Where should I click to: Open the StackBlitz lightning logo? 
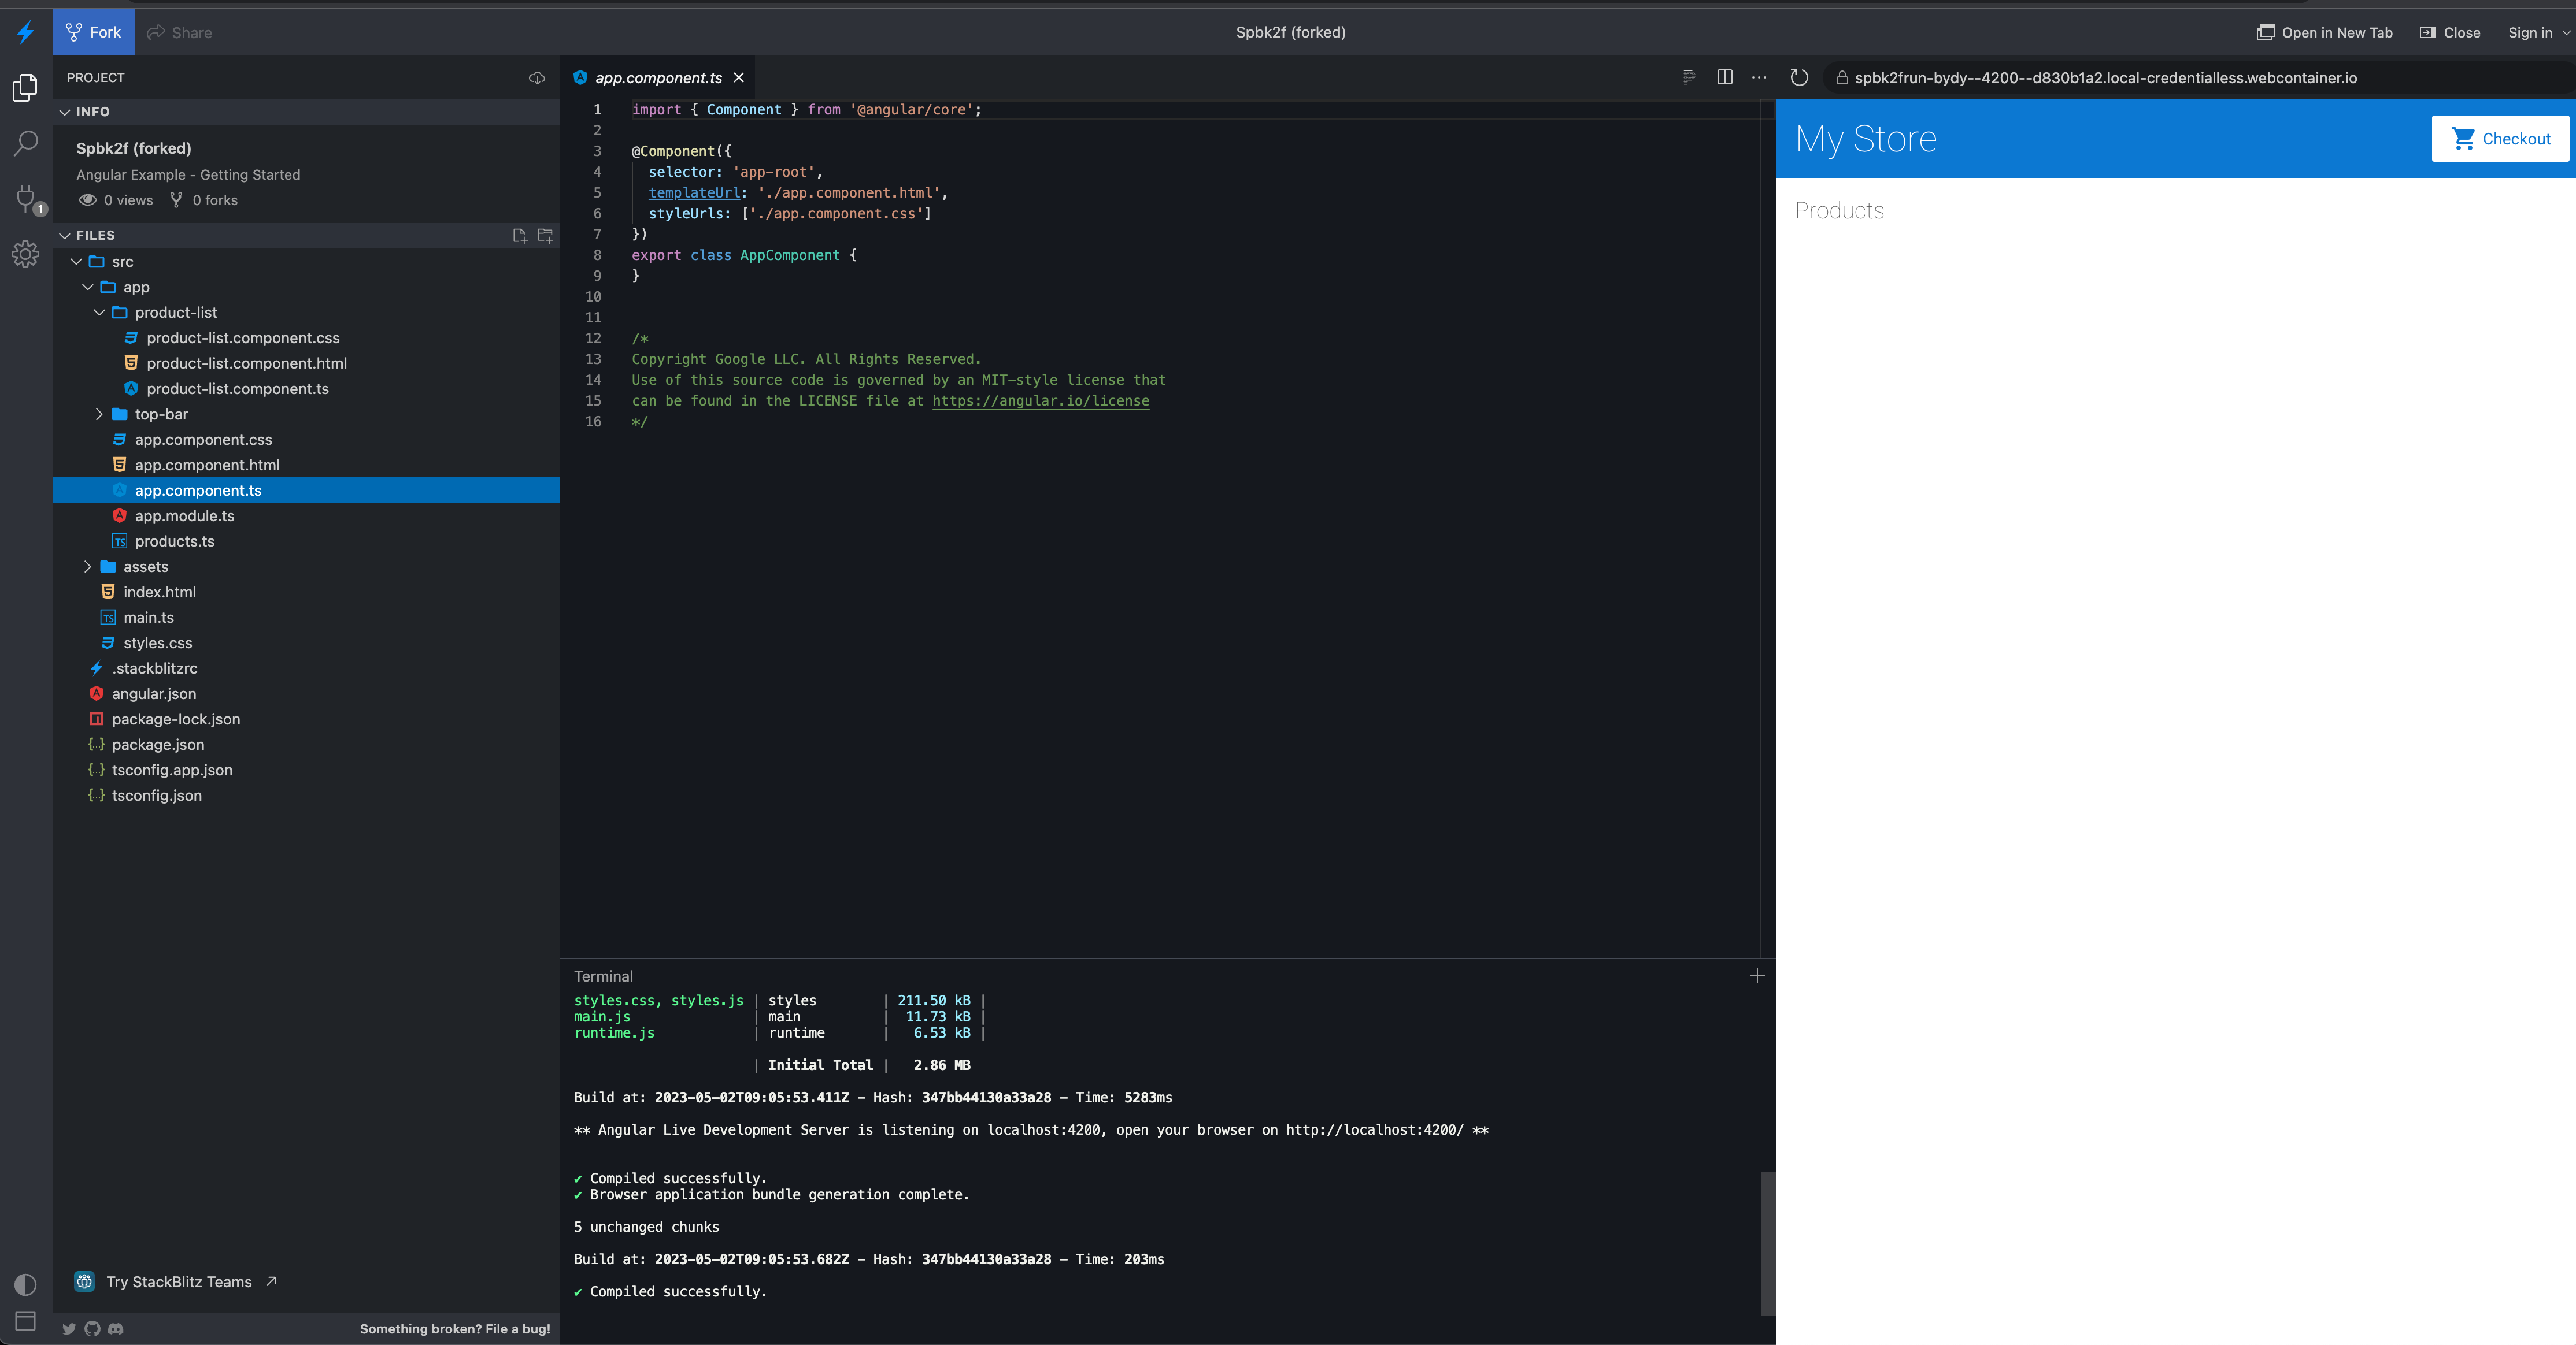click(25, 31)
